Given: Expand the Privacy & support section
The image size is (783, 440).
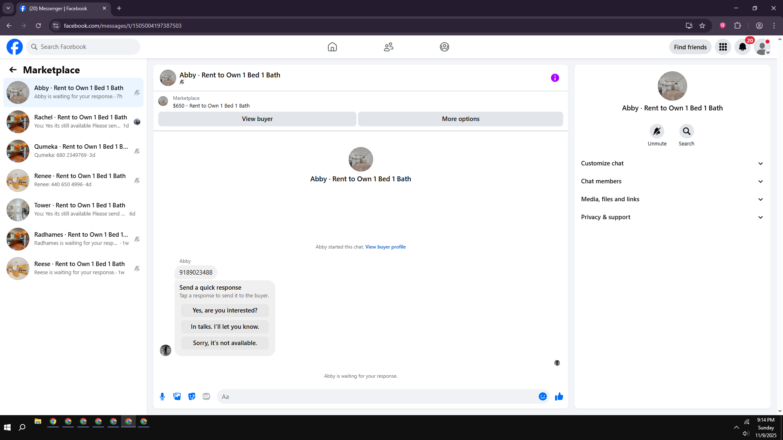Looking at the screenshot, I should pos(672,217).
